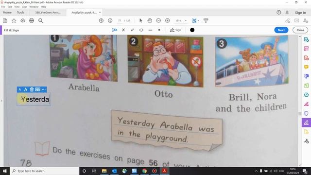Open notifications bell icon

pyautogui.click(x=287, y=12)
